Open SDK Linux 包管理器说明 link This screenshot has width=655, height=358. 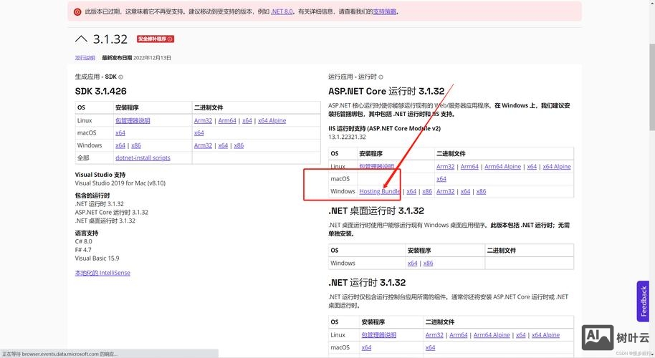[133, 120]
